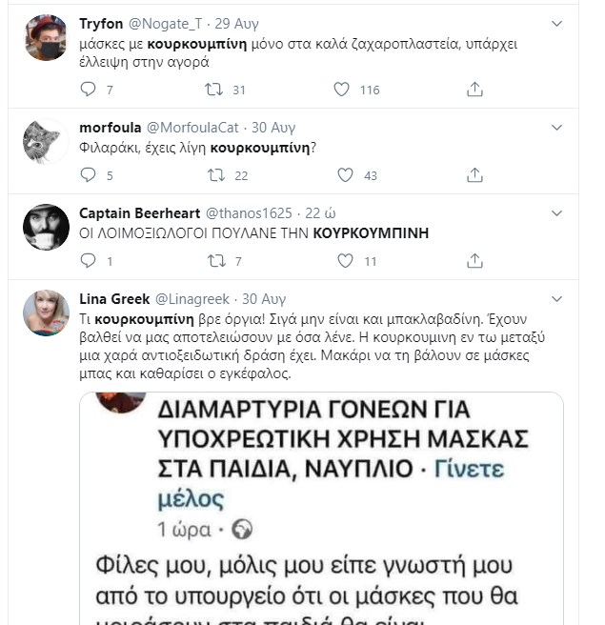605x625 pixels.
Task: Reply to morfoula's tweet
Action: point(89,175)
